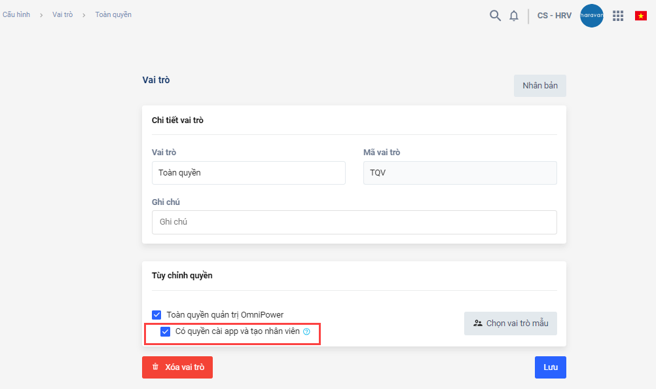The height and width of the screenshot is (389, 656).
Task: Show notifications via the bell icon
Action: click(x=514, y=16)
